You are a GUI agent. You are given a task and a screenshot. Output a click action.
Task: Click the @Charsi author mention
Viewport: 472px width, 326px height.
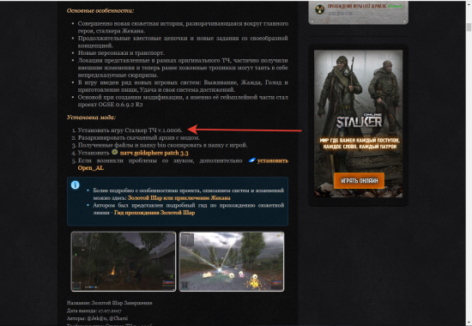pyautogui.click(x=118, y=318)
